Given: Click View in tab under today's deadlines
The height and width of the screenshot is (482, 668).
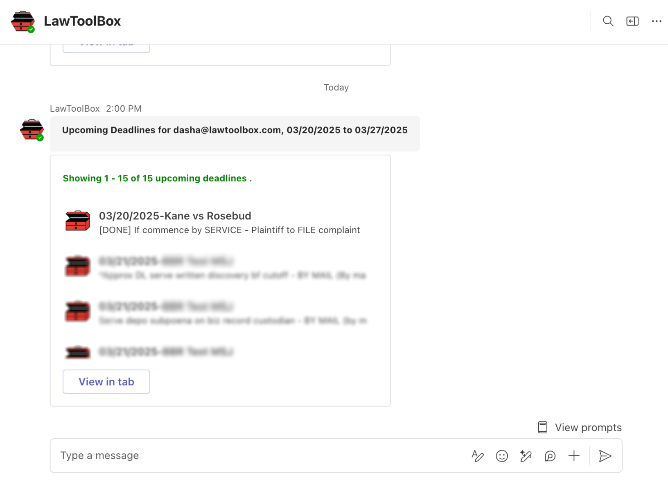Looking at the screenshot, I should click(x=106, y=382).
